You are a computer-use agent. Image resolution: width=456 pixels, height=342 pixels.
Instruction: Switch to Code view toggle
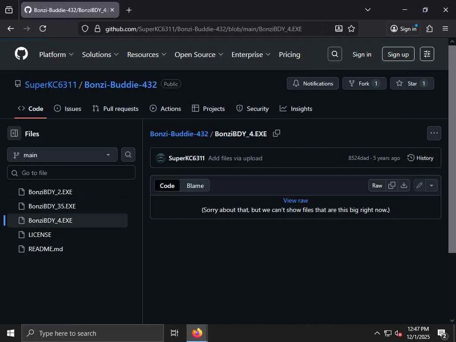tap(167, 186)
